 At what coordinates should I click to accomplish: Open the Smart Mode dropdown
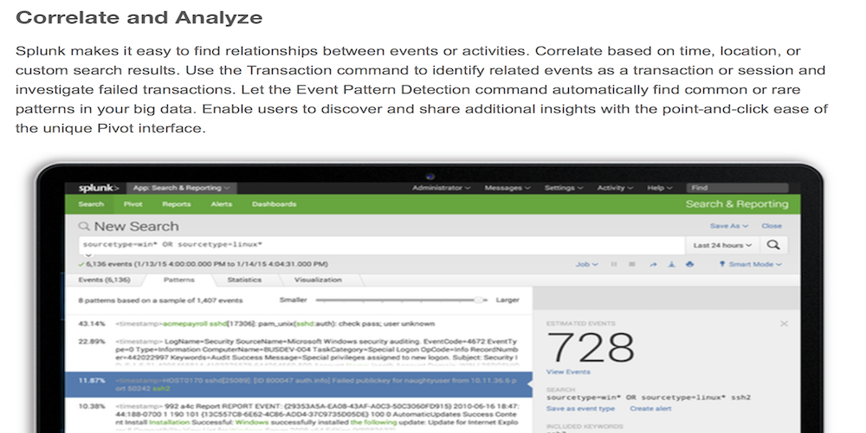pos(751,264)
